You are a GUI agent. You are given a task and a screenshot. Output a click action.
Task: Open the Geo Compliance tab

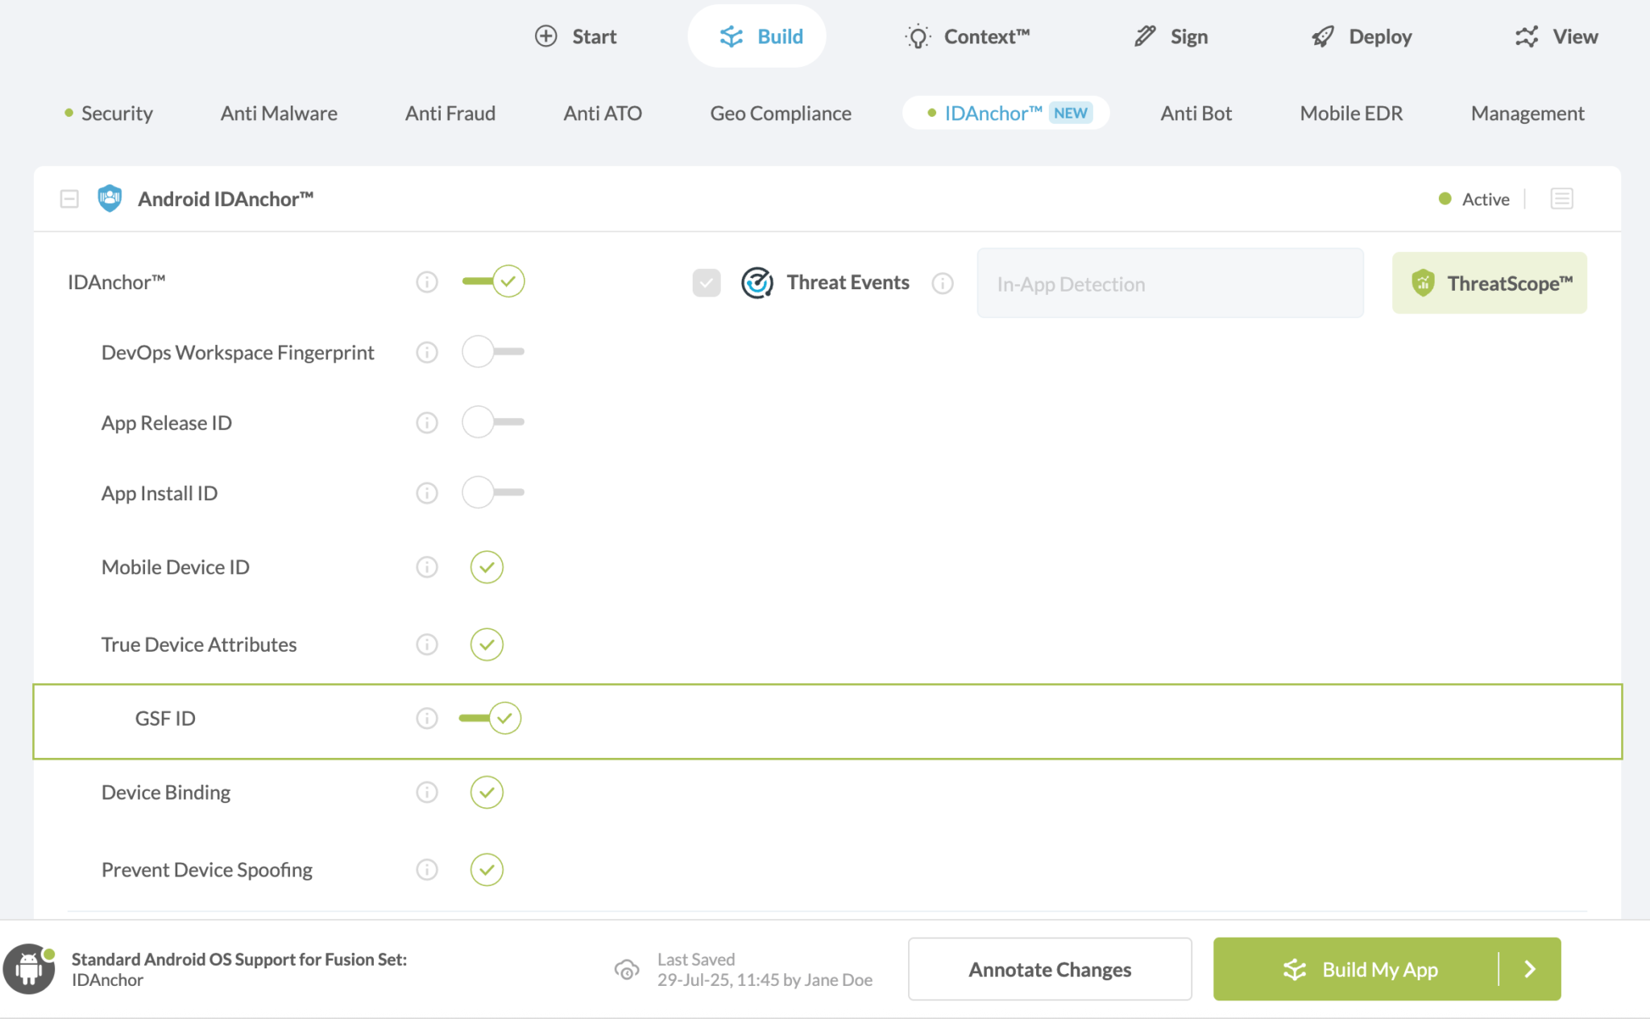[x=780, y=113]
